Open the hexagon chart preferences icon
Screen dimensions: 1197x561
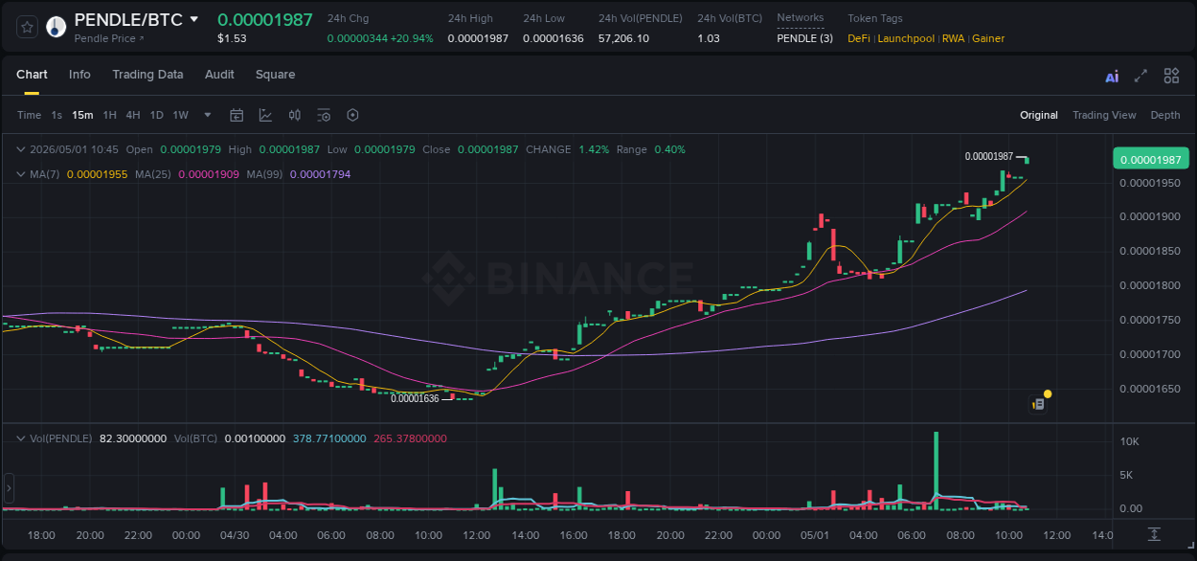pos(352,115)
